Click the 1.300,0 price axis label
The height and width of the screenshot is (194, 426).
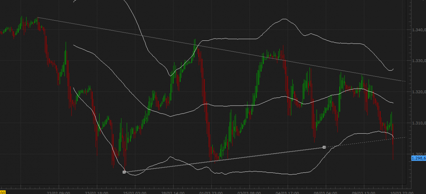point(419,154)
